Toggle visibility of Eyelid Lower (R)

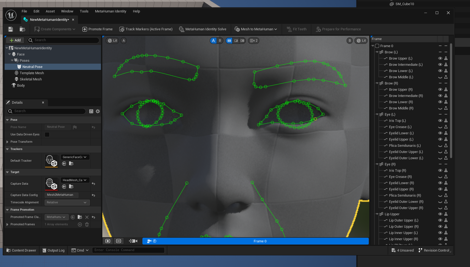click(440, 183)
